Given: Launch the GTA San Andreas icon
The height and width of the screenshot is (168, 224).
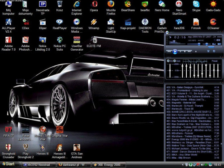Looking at the screenshot, I should pyautogui.click(x=77, y=151).
